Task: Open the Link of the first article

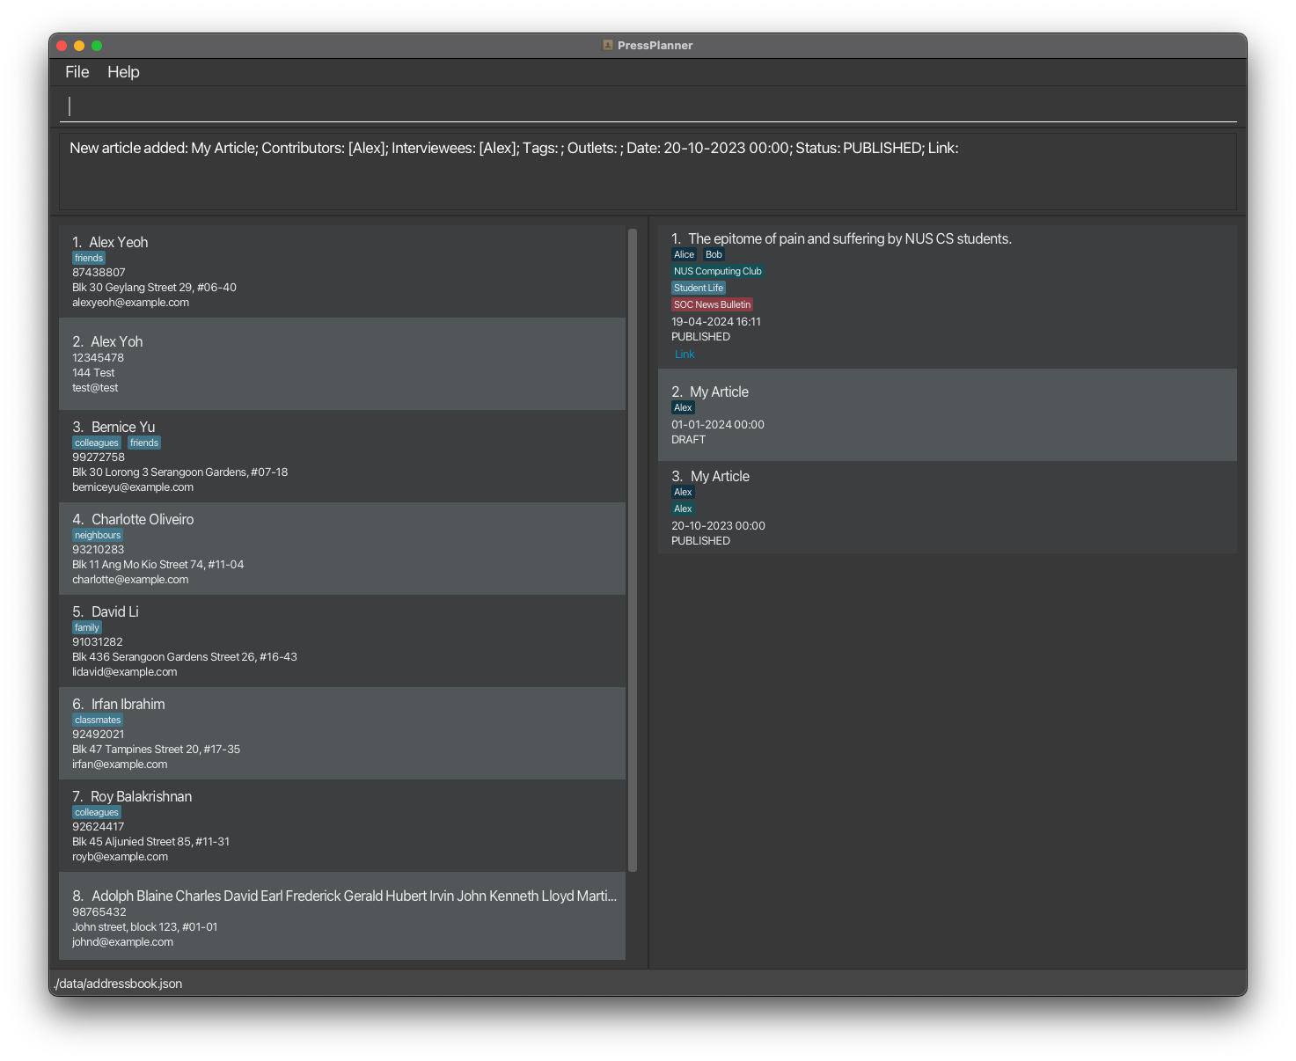Action: coord(685,355)
